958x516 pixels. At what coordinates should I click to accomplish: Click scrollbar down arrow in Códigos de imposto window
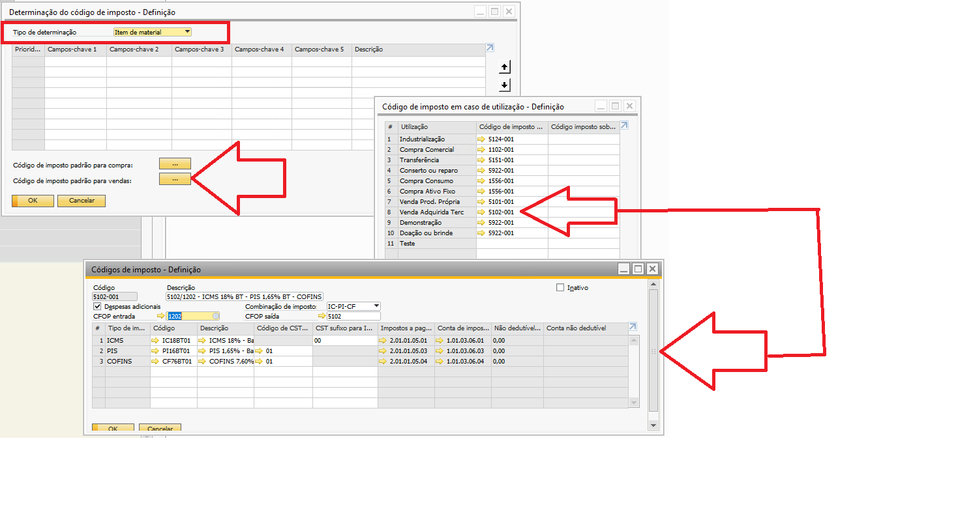[x=653, y=425]
